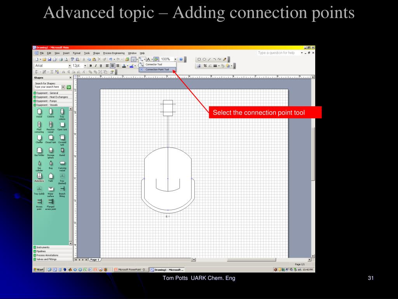Click the Start button on the taskbar

[x=38, y=269]
